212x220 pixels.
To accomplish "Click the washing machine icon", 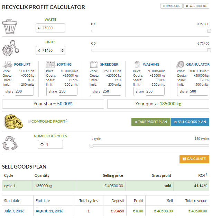I will click(137, 64).
